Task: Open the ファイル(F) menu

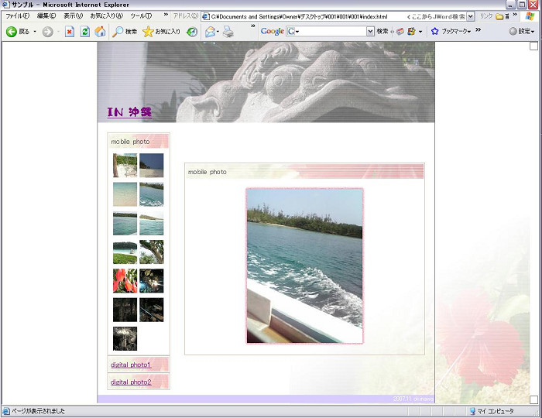Action: point(17,16)
